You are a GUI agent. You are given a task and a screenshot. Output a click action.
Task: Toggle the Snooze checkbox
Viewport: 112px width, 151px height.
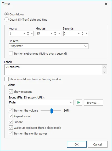pos(11,122)
